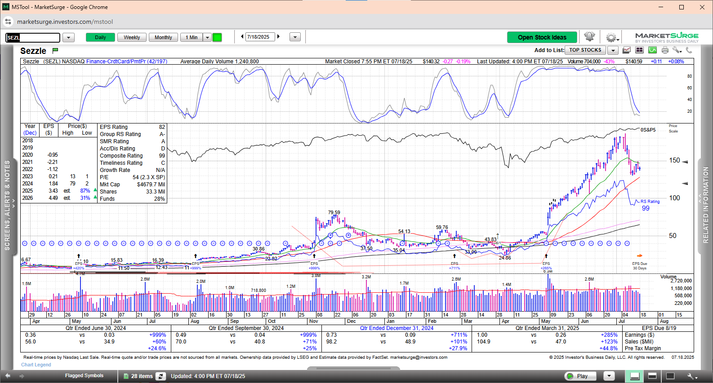Click the 2025 EPS estimate 3.43
The height and width of the screenshot is (383, 713).
(x=53, y=191)
